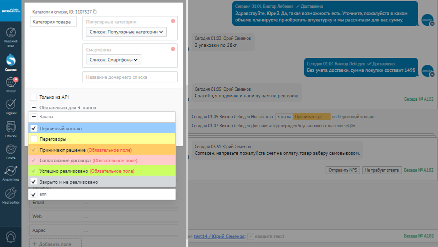Click the Не требует ответа button
Image resolution: width=438 pixels, height=247 pixels.
click(x=382, y=170)
